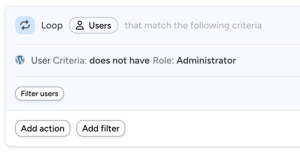Select the User Criteria label

[59, 61]
